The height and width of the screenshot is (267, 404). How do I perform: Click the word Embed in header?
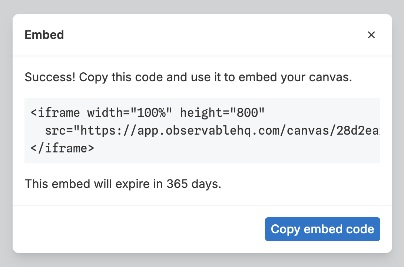point(44,34)
